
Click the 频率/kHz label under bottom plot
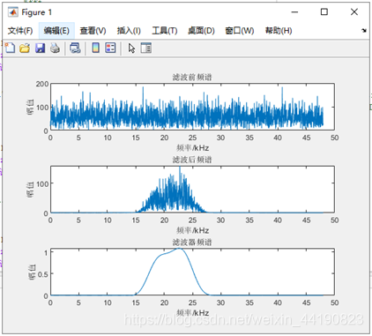[x=192, y=312]
